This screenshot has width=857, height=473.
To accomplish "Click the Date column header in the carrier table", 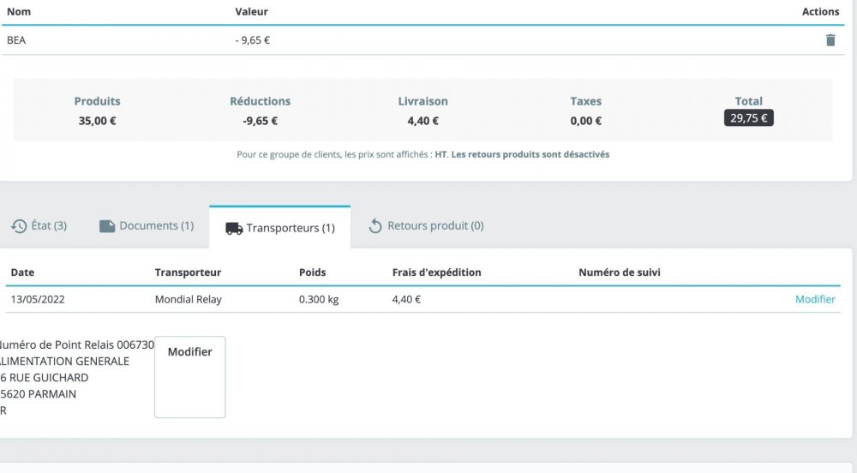I will coord(22,272).
